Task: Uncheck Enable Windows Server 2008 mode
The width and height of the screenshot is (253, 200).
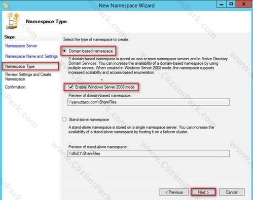Action: 71,87
